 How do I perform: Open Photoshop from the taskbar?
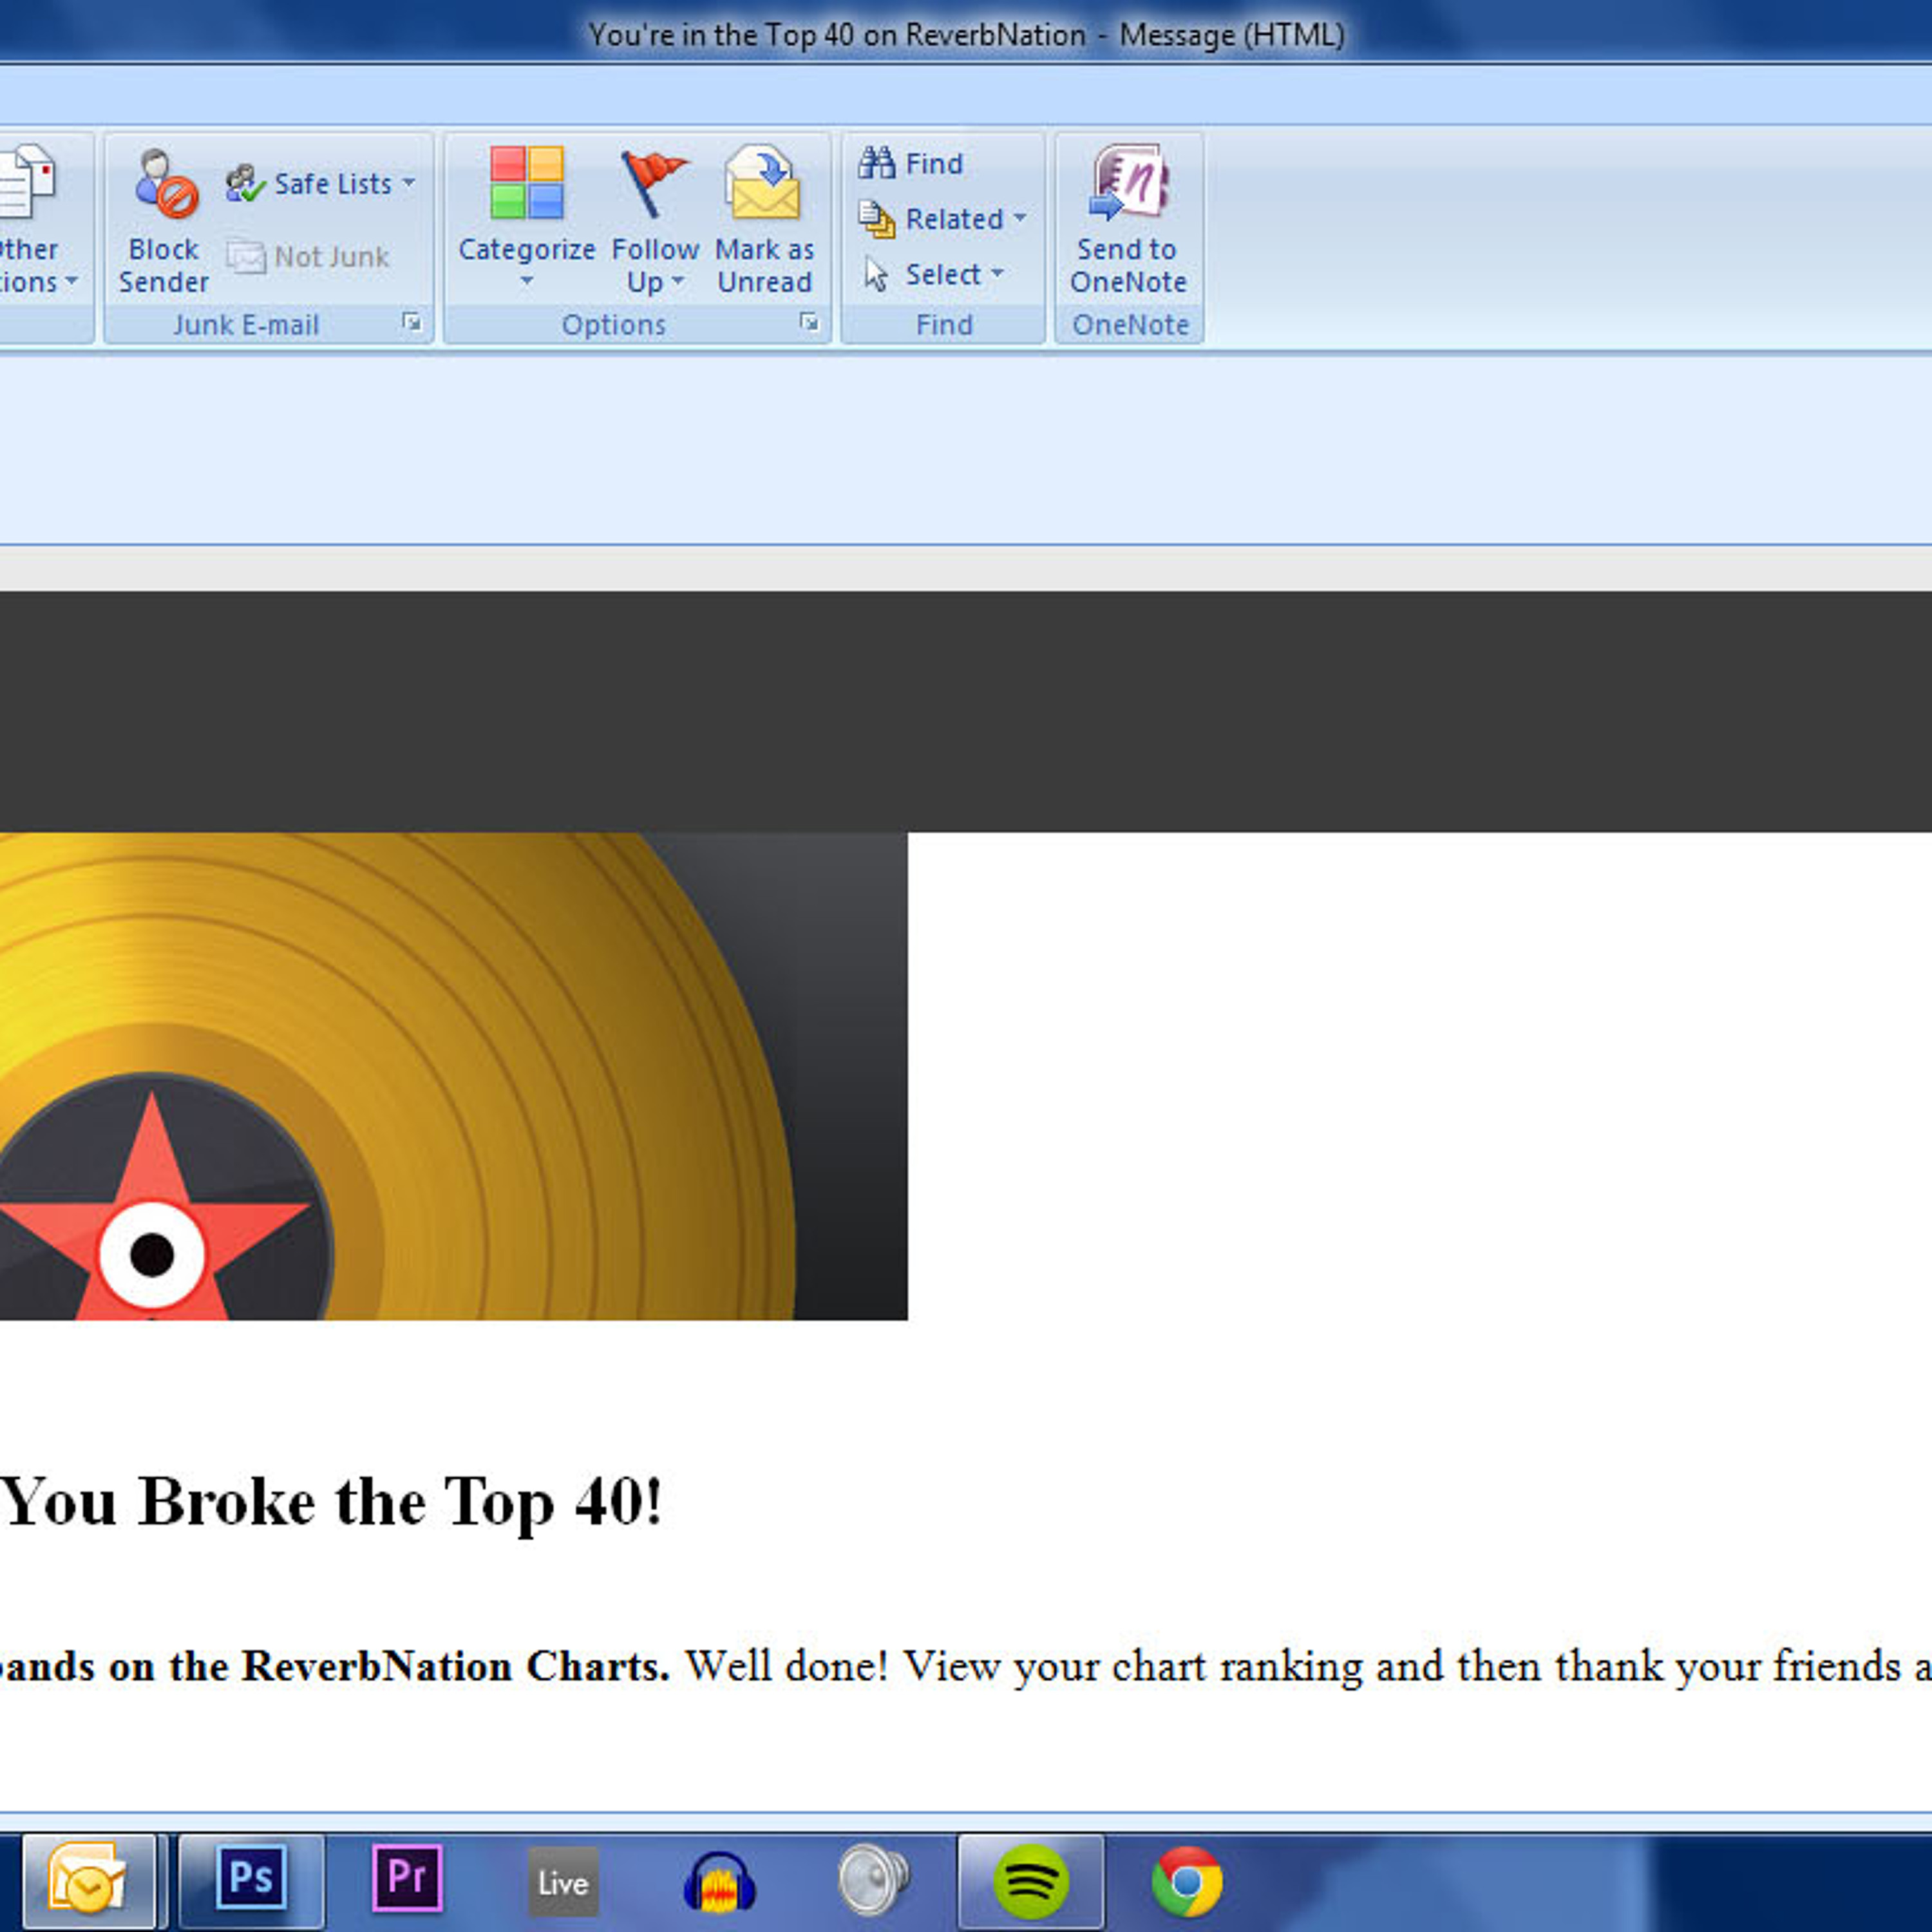(x=251, y=1880)
